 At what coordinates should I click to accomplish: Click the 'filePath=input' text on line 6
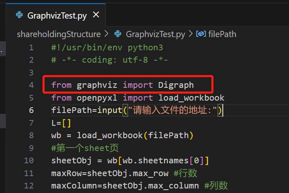tap(87, 110)
